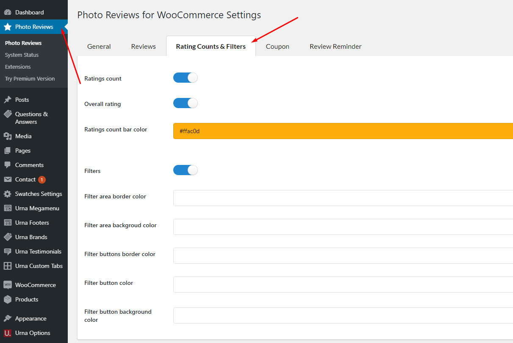The width and height of the screenshot is (513, 343).
Task: Click the Filter area border color field
Action: (343, 198)
